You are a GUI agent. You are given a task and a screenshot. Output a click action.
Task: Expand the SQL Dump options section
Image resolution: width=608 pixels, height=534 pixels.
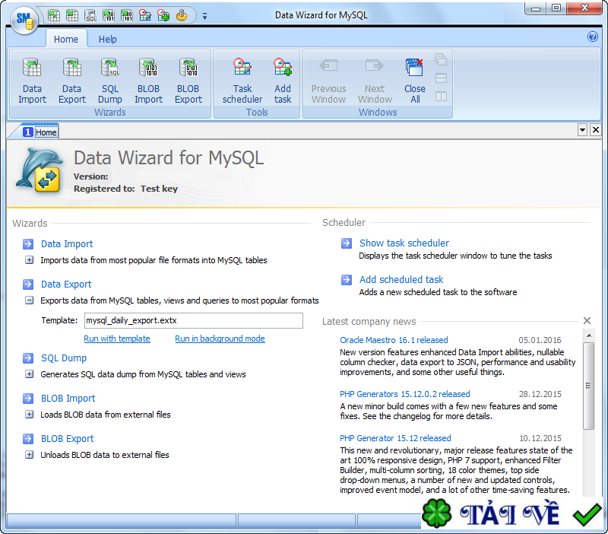click(x=29, y=374)
